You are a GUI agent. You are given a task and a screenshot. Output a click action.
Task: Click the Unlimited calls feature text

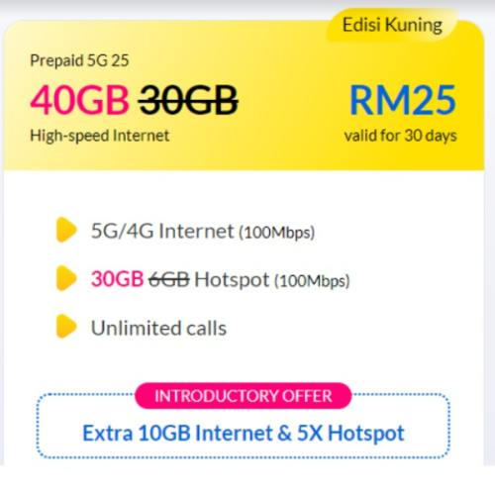click(158, 328)
